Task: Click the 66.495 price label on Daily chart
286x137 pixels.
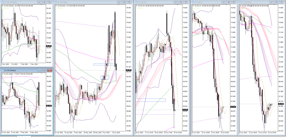Action: [x=129, y=70]
